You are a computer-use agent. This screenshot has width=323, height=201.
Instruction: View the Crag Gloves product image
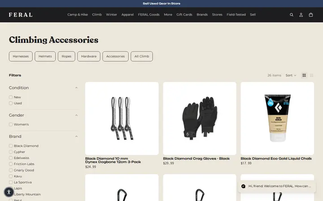[200, 118]
